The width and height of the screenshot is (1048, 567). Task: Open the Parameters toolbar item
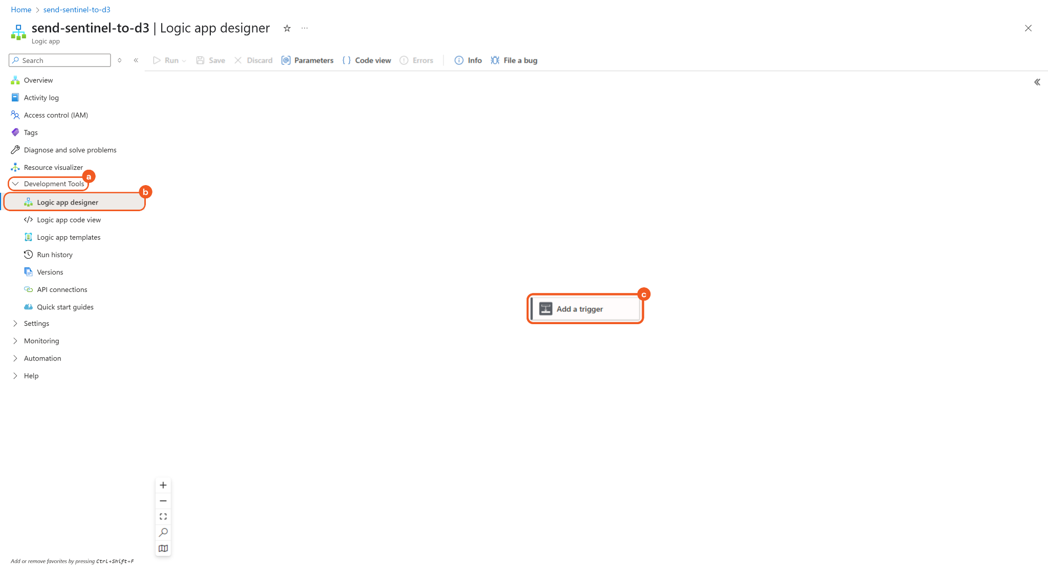tap(308, 60)
